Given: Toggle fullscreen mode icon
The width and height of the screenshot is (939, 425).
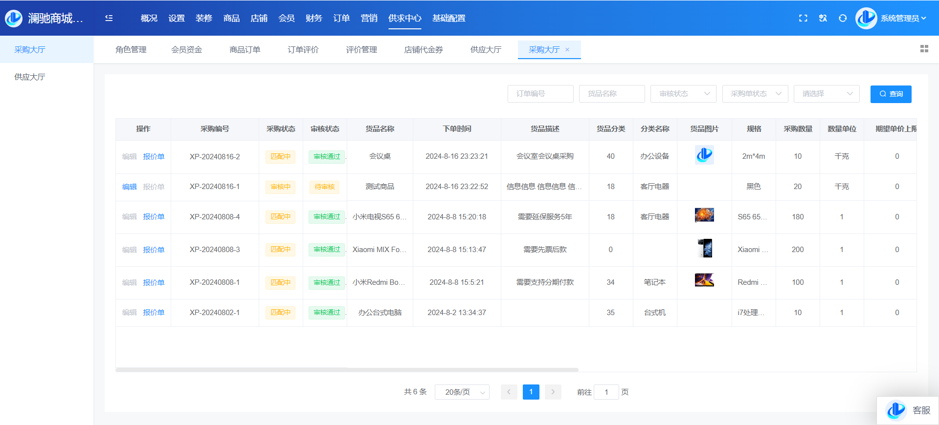Looking at the screenshot, I should pyautogui.click(x=803, y=18).
